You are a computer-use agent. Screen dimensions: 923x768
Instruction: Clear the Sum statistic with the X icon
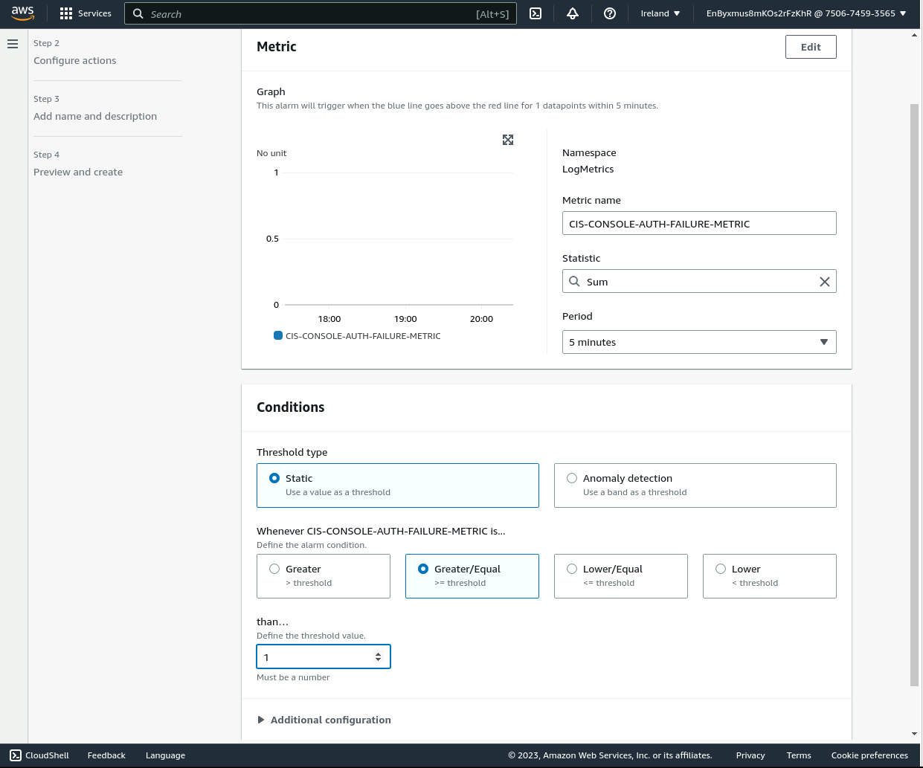824,282
